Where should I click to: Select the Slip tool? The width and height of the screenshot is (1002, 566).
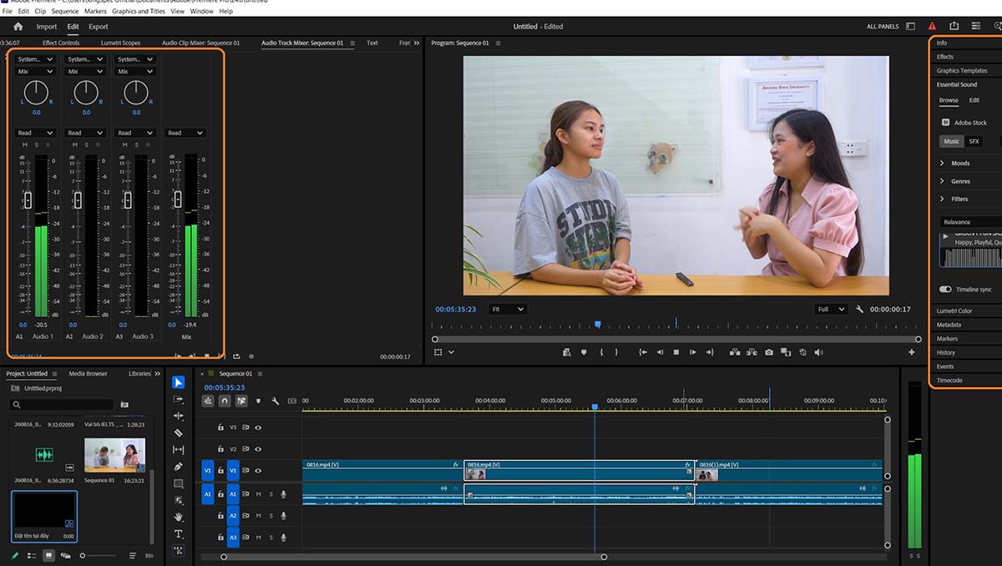click(179, 450)
